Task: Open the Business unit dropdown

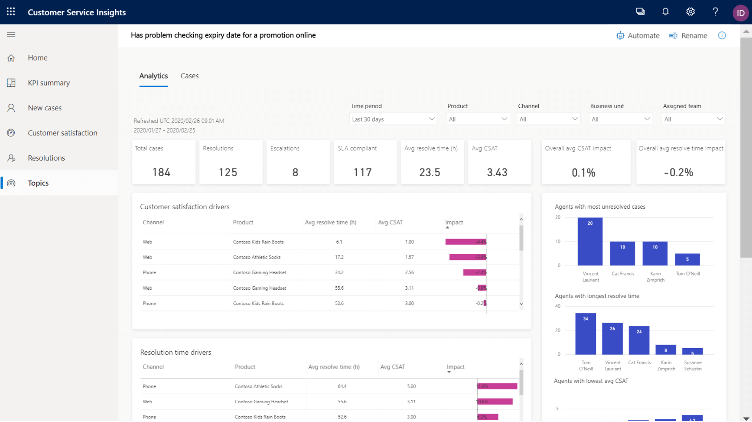Action: coord(620,119)
